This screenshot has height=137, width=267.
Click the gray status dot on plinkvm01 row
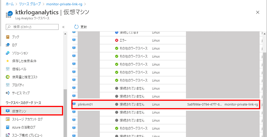point(117,104)
